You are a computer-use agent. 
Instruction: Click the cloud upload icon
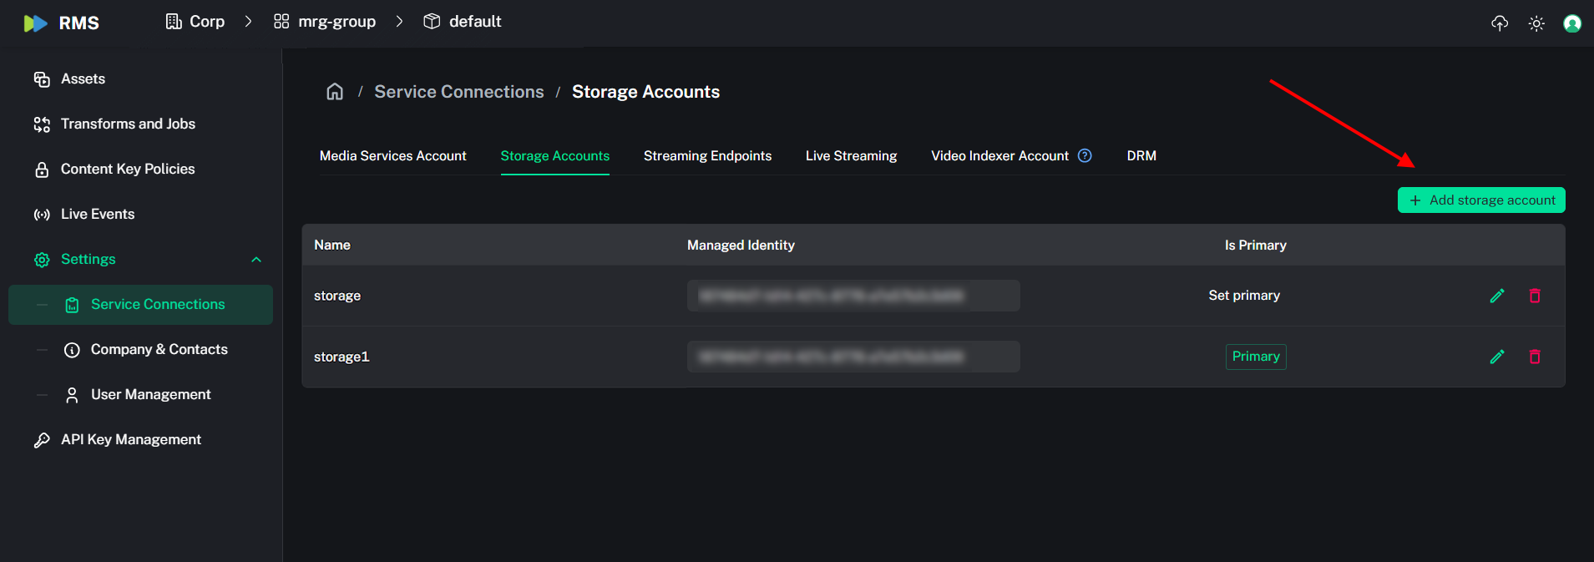click(1500, 23)
